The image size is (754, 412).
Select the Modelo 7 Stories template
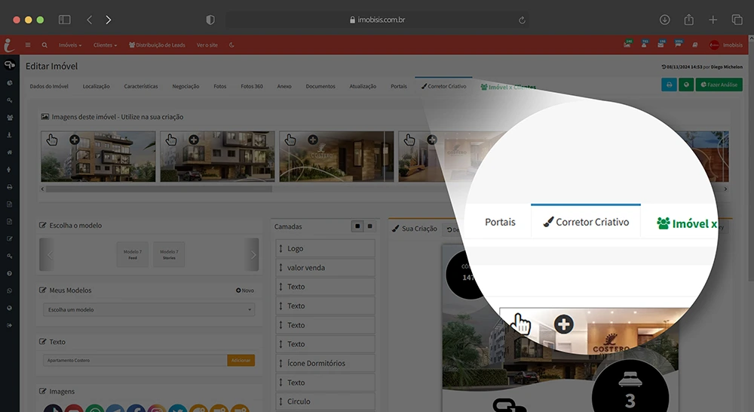[169, 254]
